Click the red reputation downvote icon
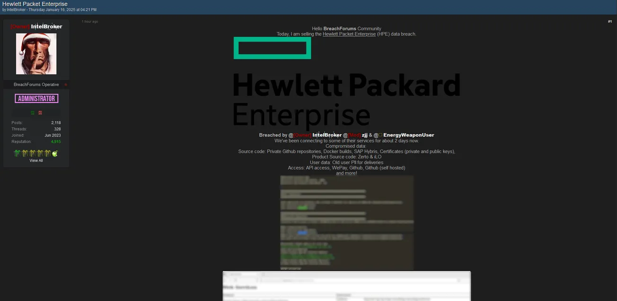 [40, 112]
